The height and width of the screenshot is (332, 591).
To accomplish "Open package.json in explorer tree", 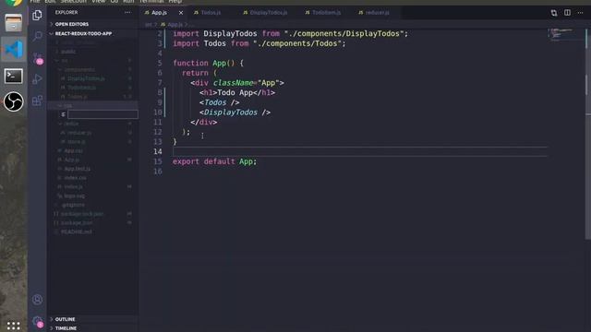I will click(76, 223).
